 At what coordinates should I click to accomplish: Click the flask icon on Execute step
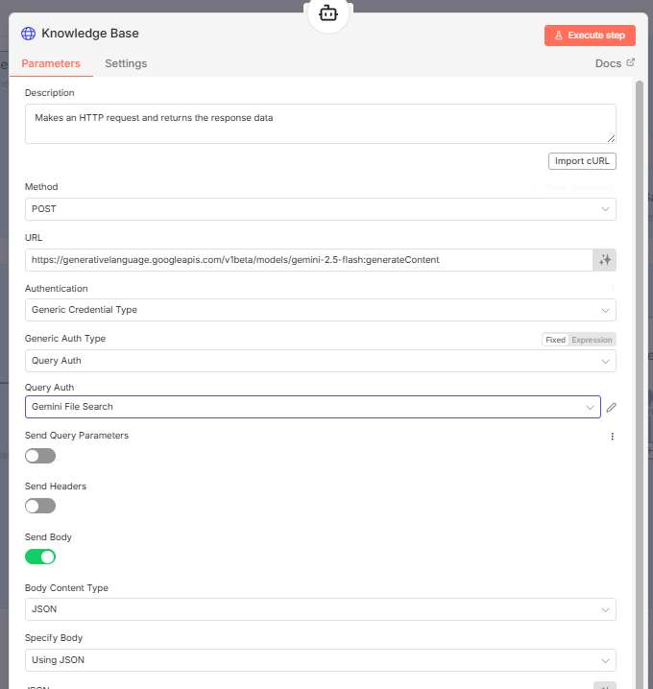[x=559, y=36]
